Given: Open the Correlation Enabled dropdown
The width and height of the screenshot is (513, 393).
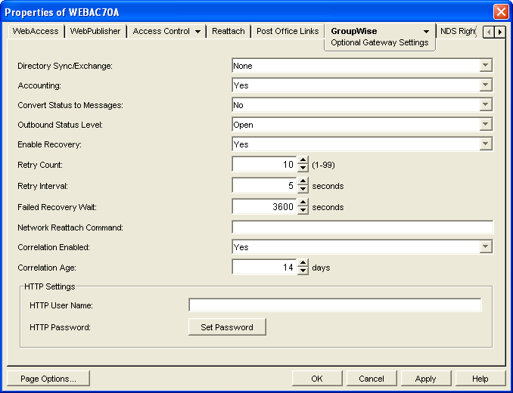Looking at the screenshot, I should tap(486, 247).
